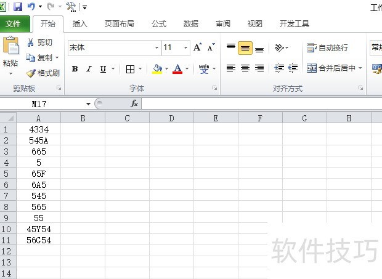
Task: Expand the 合并后居中 dropdown arrow
Action: 360,68
